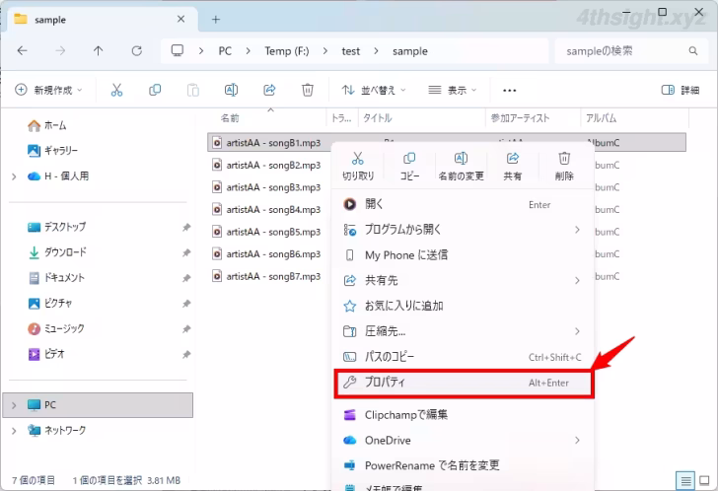Switch to details list view icon

pyautogui.click(x=685, y=481)
